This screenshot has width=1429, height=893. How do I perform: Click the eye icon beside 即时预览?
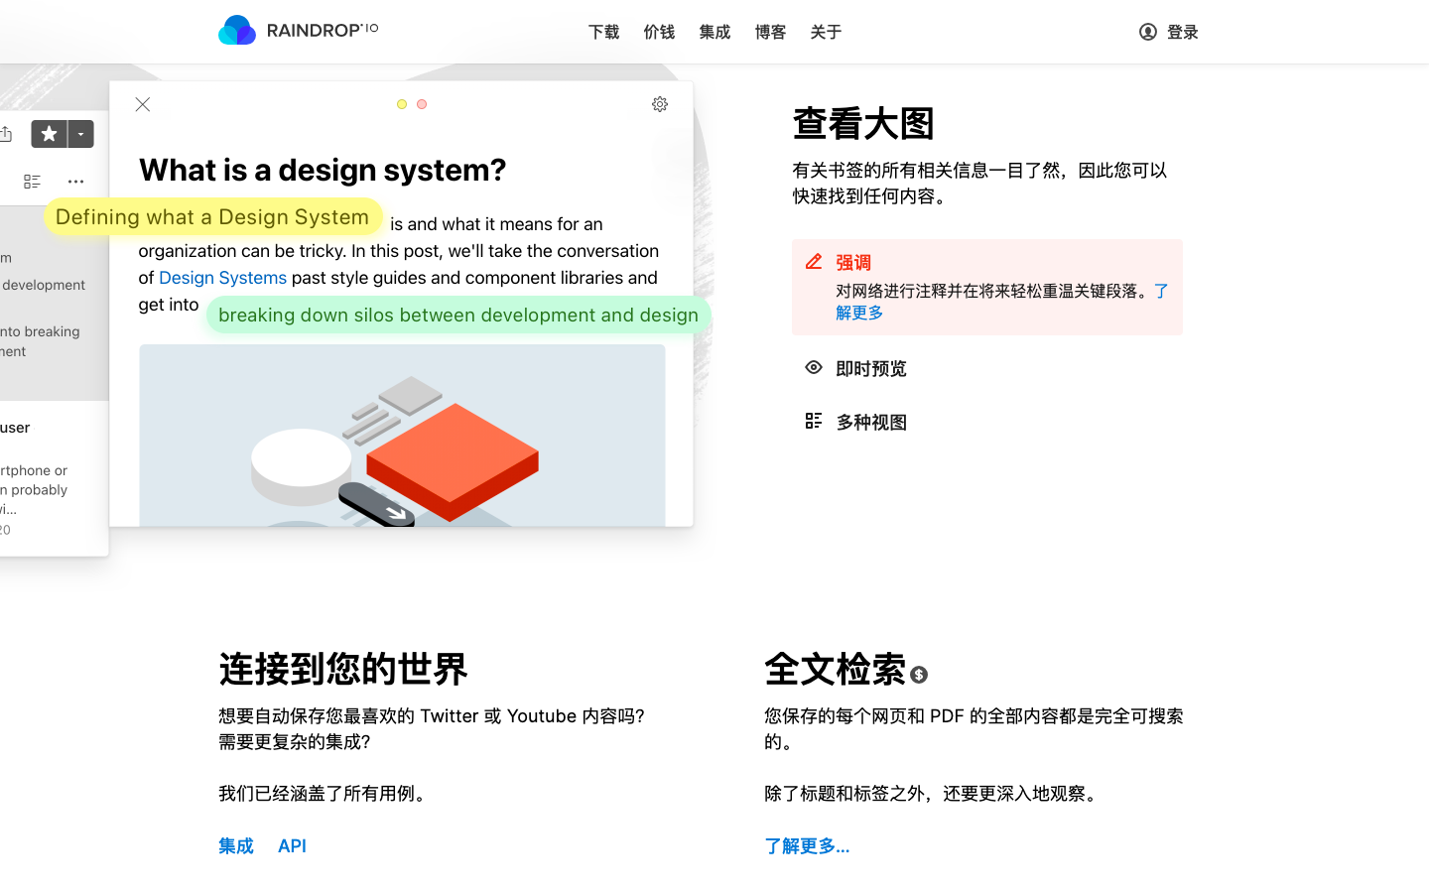coord(814,367)
